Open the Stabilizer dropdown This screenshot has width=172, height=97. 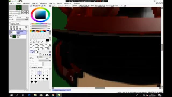pos(125,6)
